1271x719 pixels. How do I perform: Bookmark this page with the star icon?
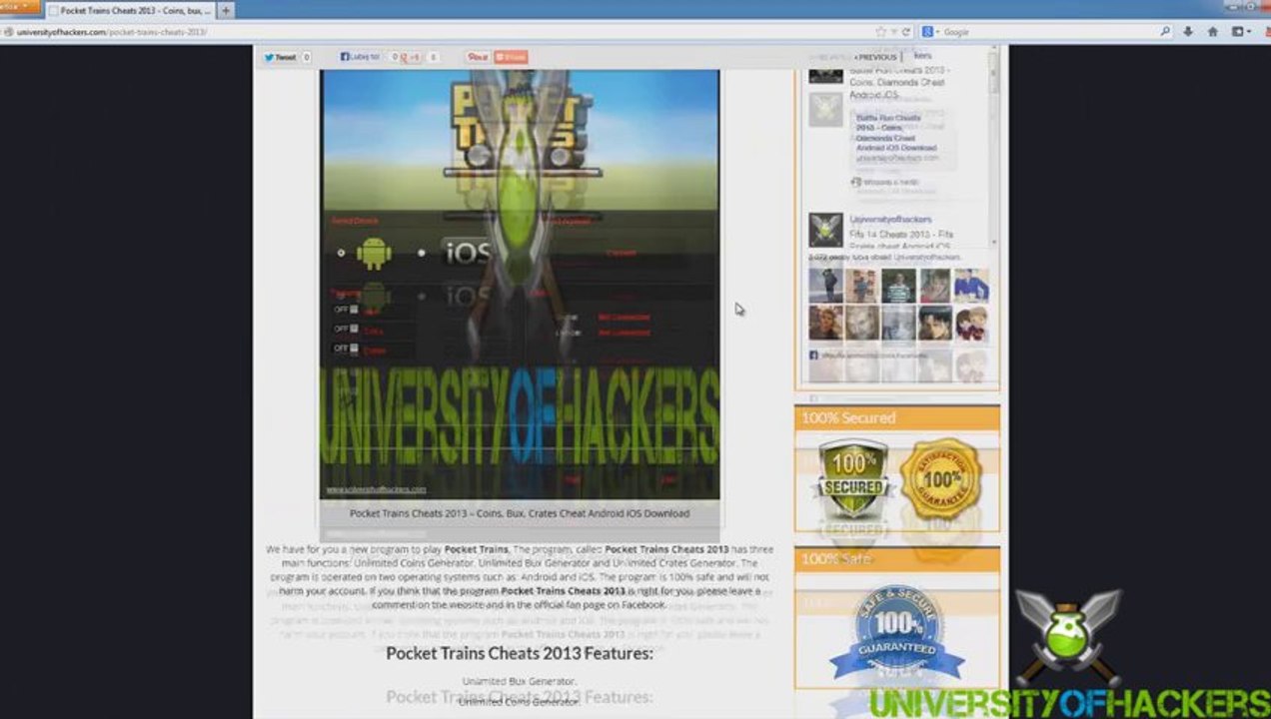[880, 32]
